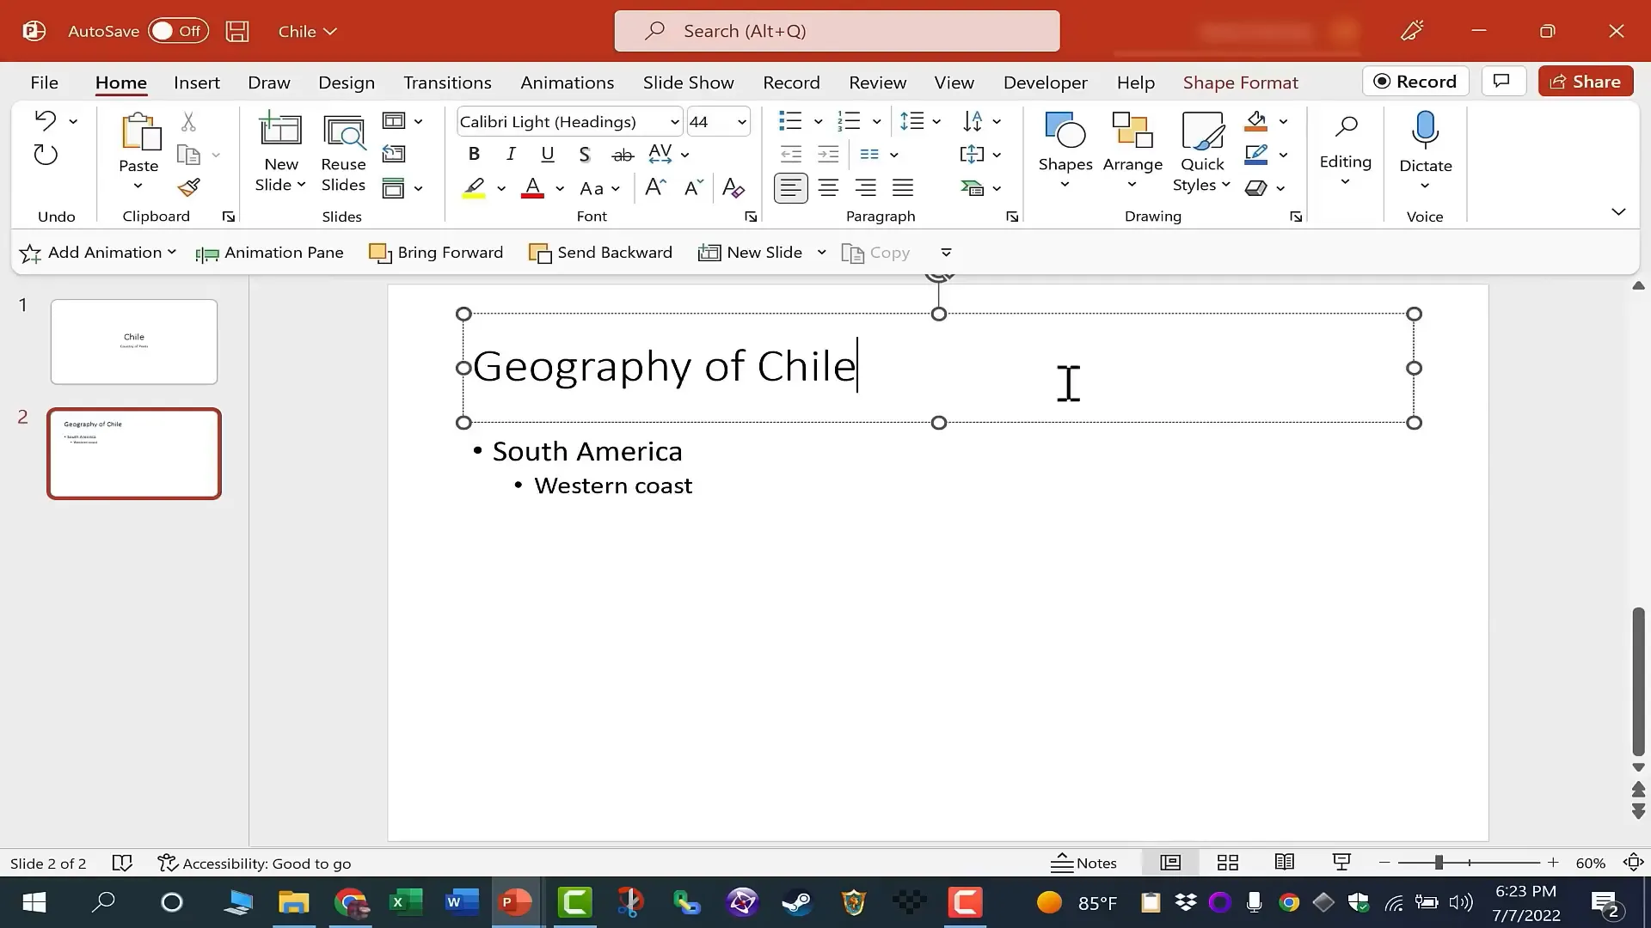Image resolution: width=1651 pixels, height=928 pixels.
Task: Toggle Underline formatting
Action: (x=547, y=155)
